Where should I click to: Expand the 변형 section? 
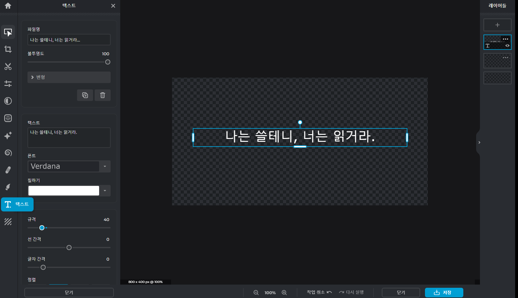coord(69,77)
